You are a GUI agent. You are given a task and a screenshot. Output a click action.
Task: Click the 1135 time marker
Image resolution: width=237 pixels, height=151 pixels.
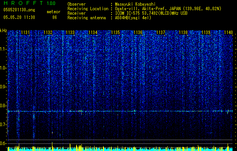115,32
